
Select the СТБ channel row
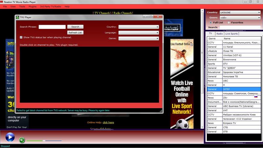click(x=234, y=127)
